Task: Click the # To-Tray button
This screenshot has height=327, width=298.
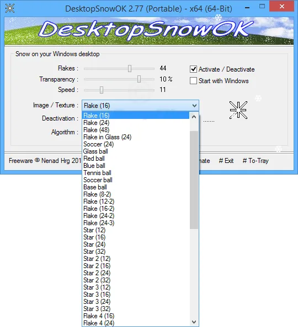Action: (256, 161)
